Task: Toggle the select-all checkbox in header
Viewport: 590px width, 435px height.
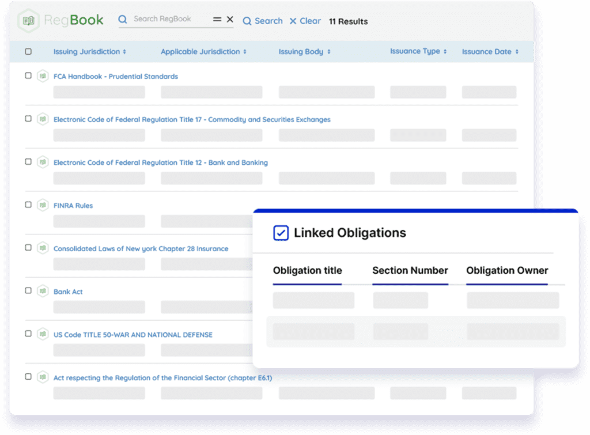Action: tap(28, 51)
